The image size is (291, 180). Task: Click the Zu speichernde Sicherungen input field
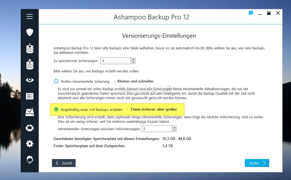pos(116,61)
